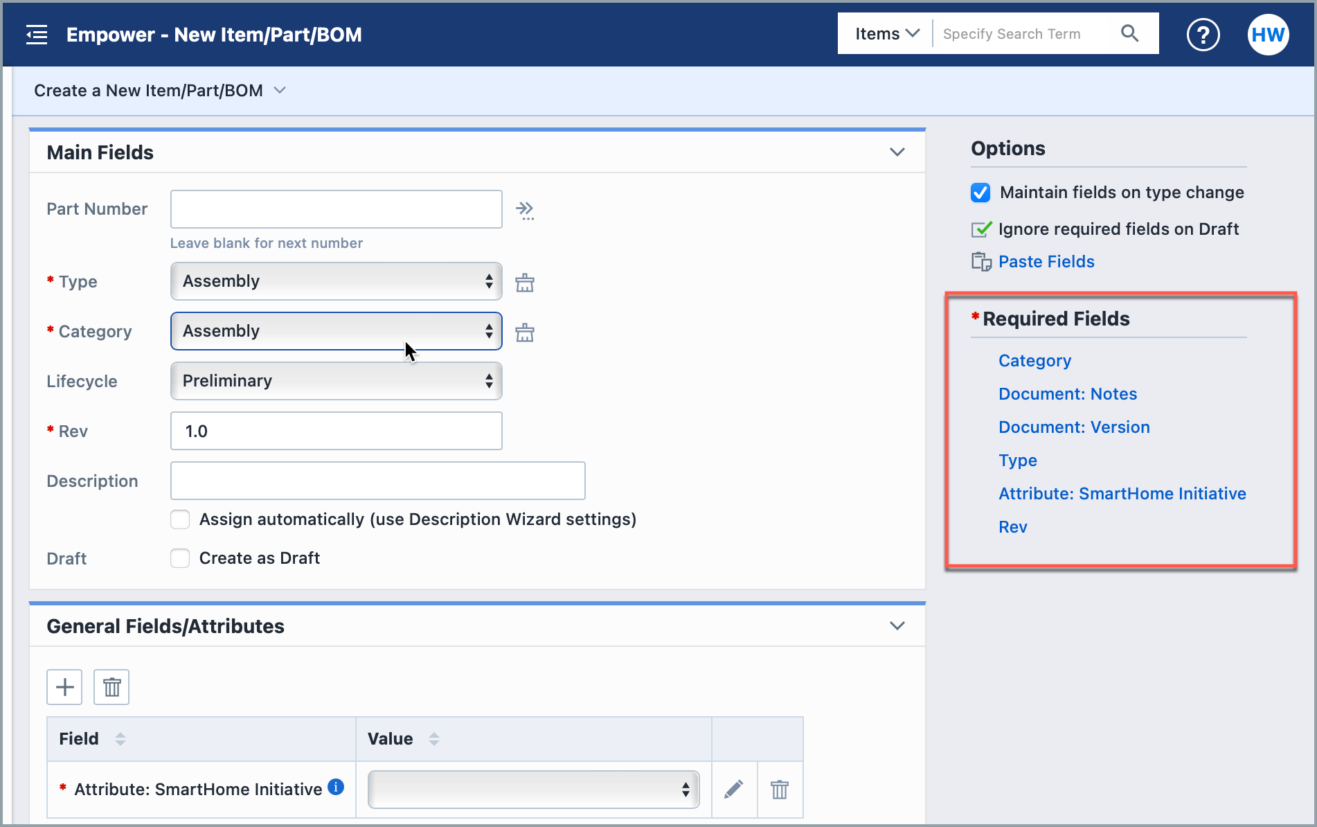The height and width of the screenshot is (827, 1317).
Task: Delete the SmartHome Initiative row trash icon
Action: [780, 789]
